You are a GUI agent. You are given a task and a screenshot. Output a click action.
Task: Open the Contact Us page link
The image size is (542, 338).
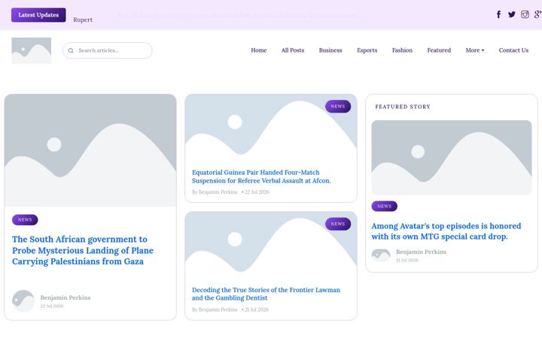coord(513,50)
